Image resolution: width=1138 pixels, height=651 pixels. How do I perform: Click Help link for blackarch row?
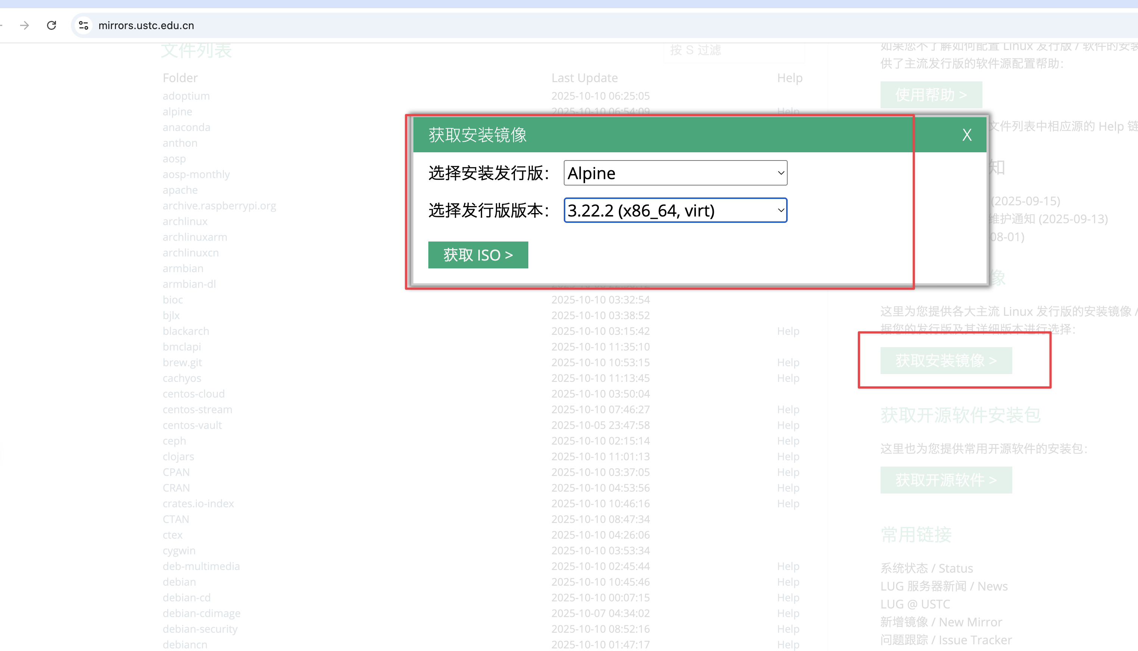point(788,331)
